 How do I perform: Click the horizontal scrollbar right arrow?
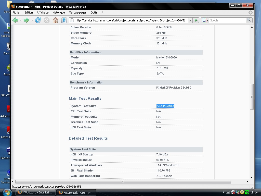tap(247, 181)
